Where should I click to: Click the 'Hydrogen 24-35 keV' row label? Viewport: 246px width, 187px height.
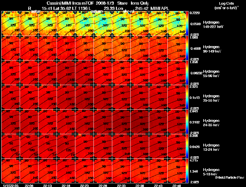click(211, 123)
